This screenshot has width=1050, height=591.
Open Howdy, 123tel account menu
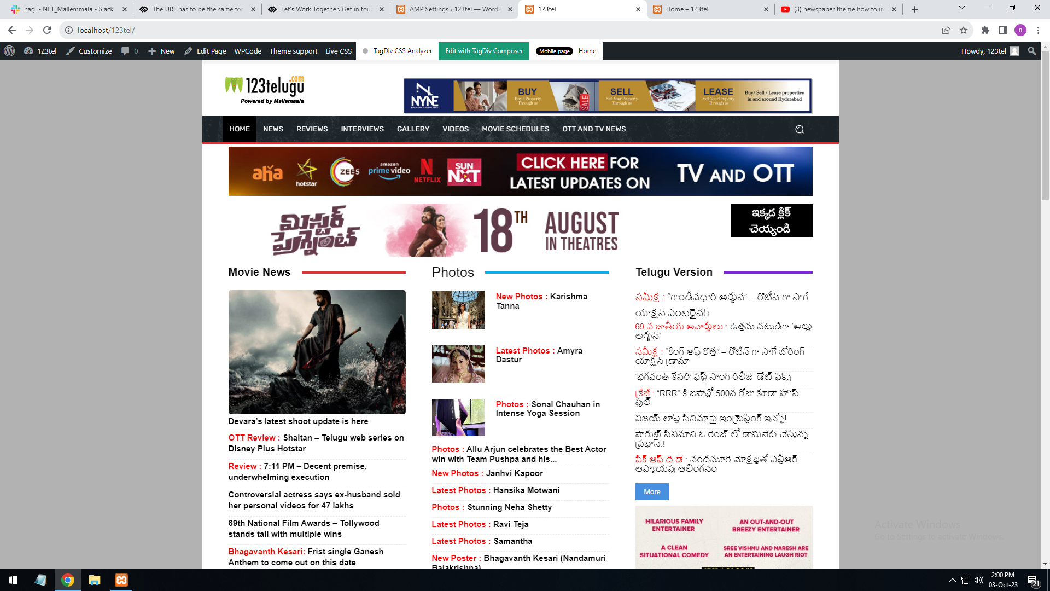[x=990, y=51]
